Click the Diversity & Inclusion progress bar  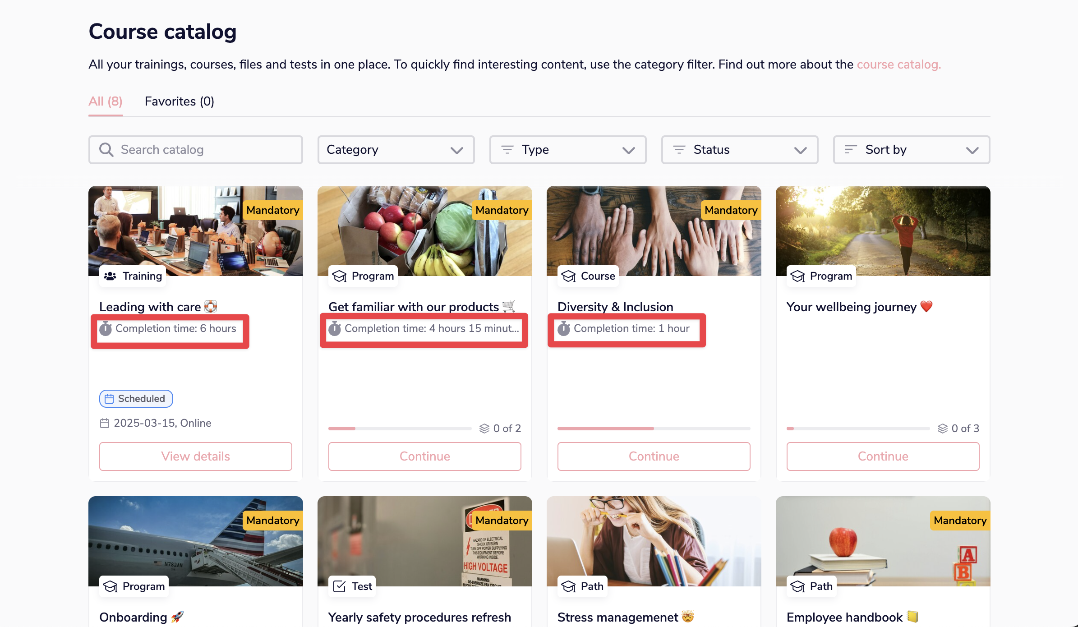coord(654,429)
